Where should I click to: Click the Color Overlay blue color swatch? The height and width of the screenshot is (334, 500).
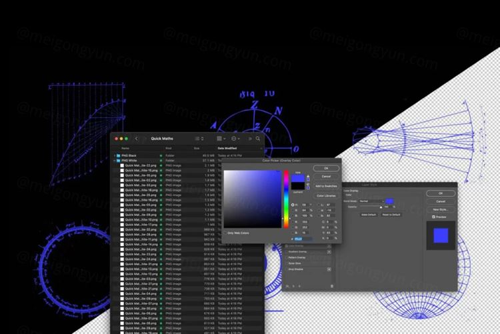[x=389, y=201]
